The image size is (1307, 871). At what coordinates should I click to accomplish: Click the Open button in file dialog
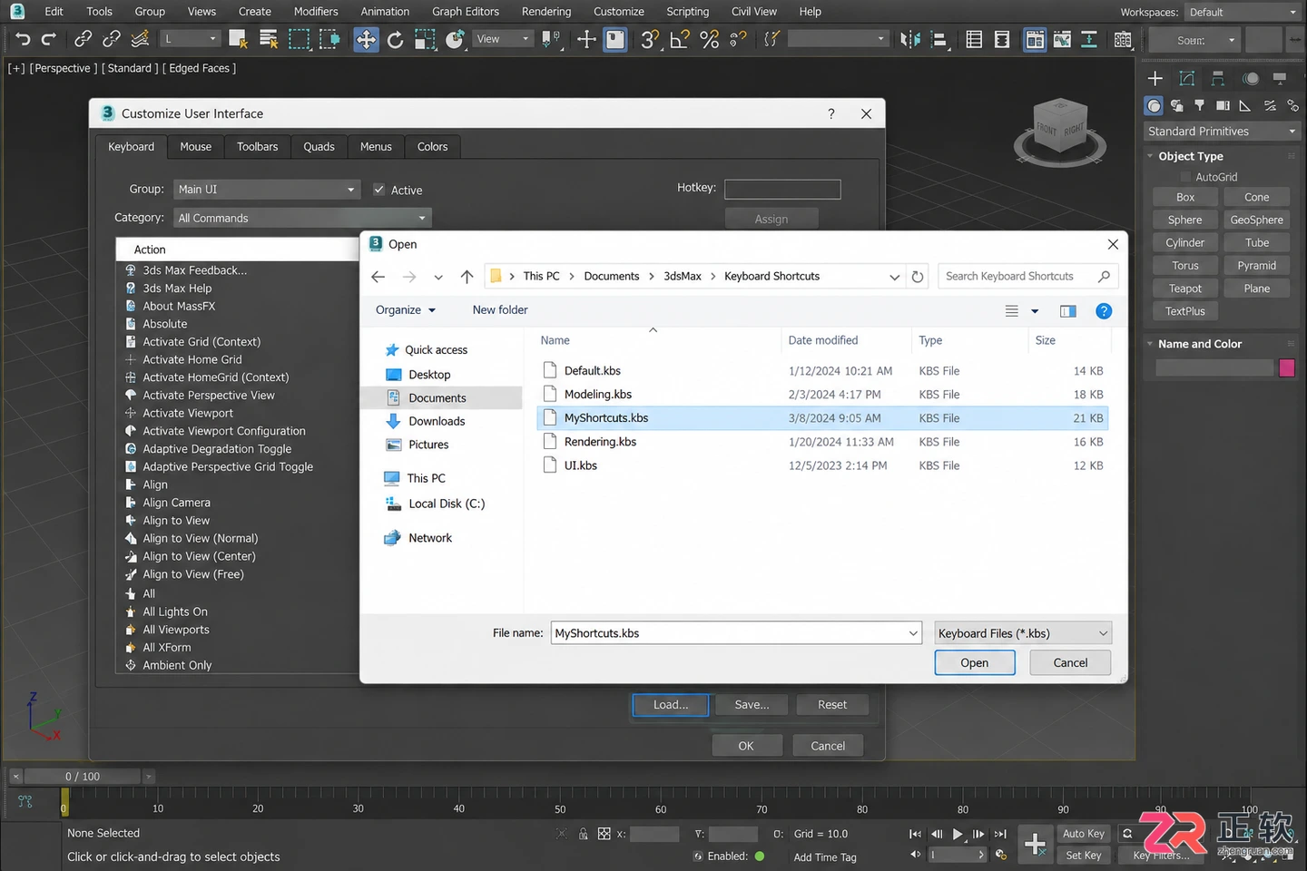click(975, 663)
